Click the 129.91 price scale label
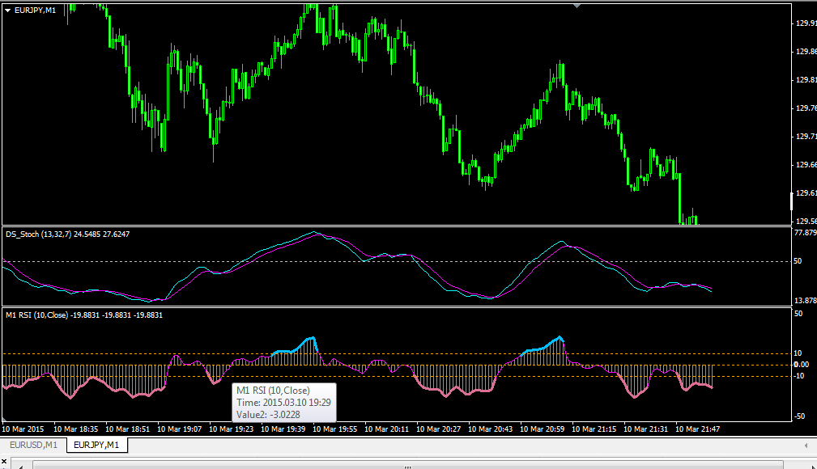 pos(805,24)
